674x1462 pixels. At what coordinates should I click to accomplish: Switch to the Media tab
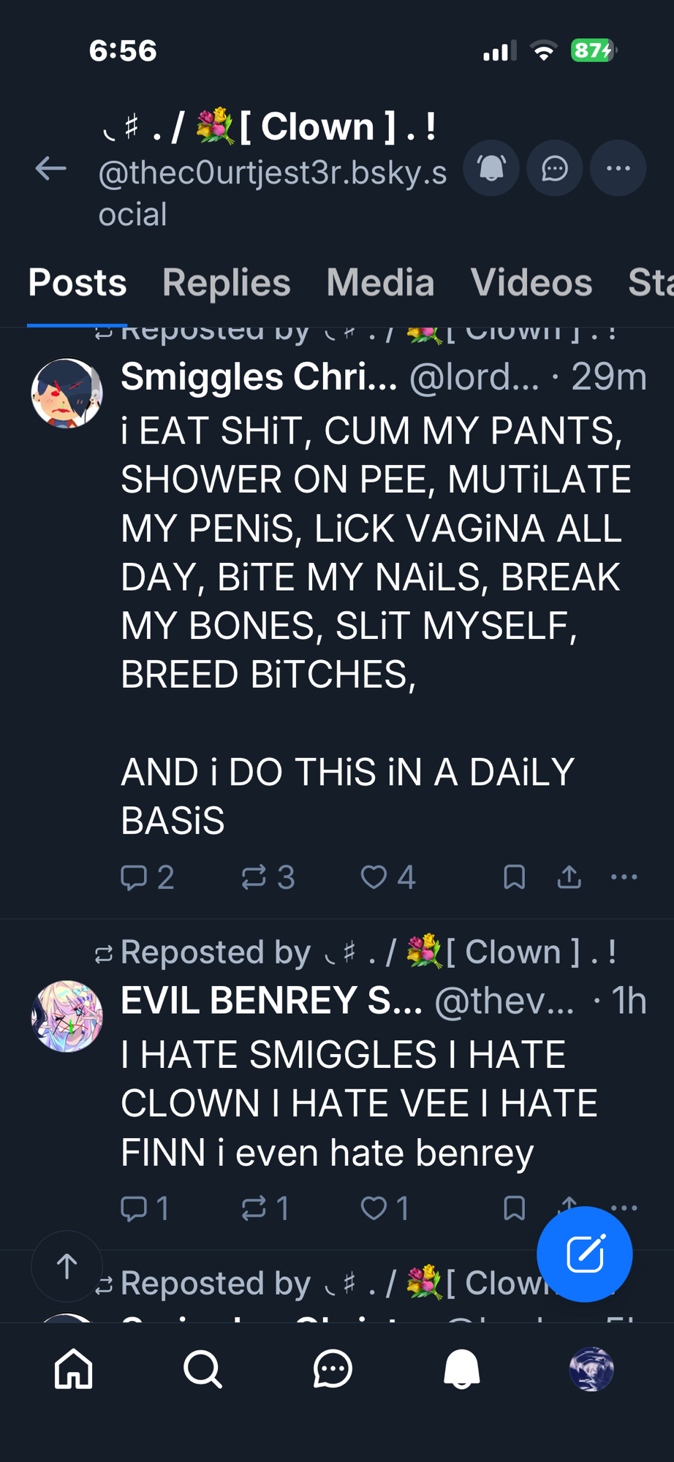click(x=380, y=283)
